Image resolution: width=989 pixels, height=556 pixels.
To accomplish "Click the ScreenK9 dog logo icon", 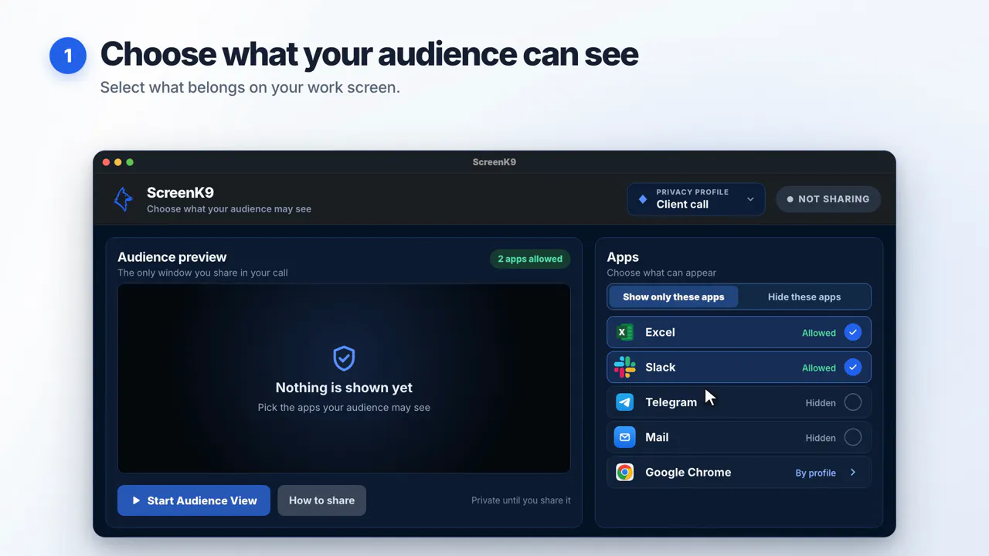I will [123, 199].
